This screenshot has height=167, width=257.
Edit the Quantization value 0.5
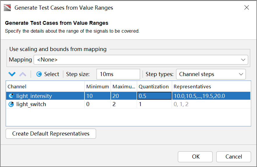(x=154, y=96)
